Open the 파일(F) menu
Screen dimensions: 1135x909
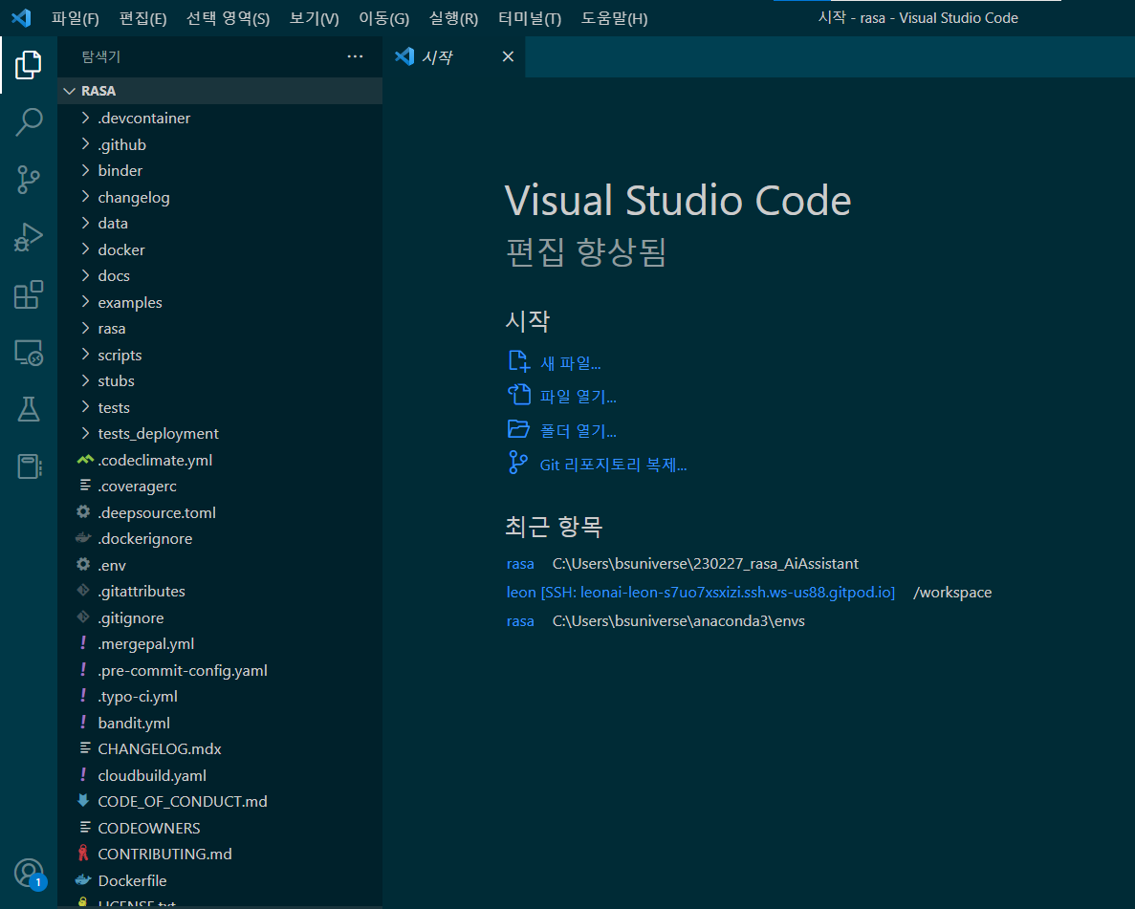tap(75, 18)
